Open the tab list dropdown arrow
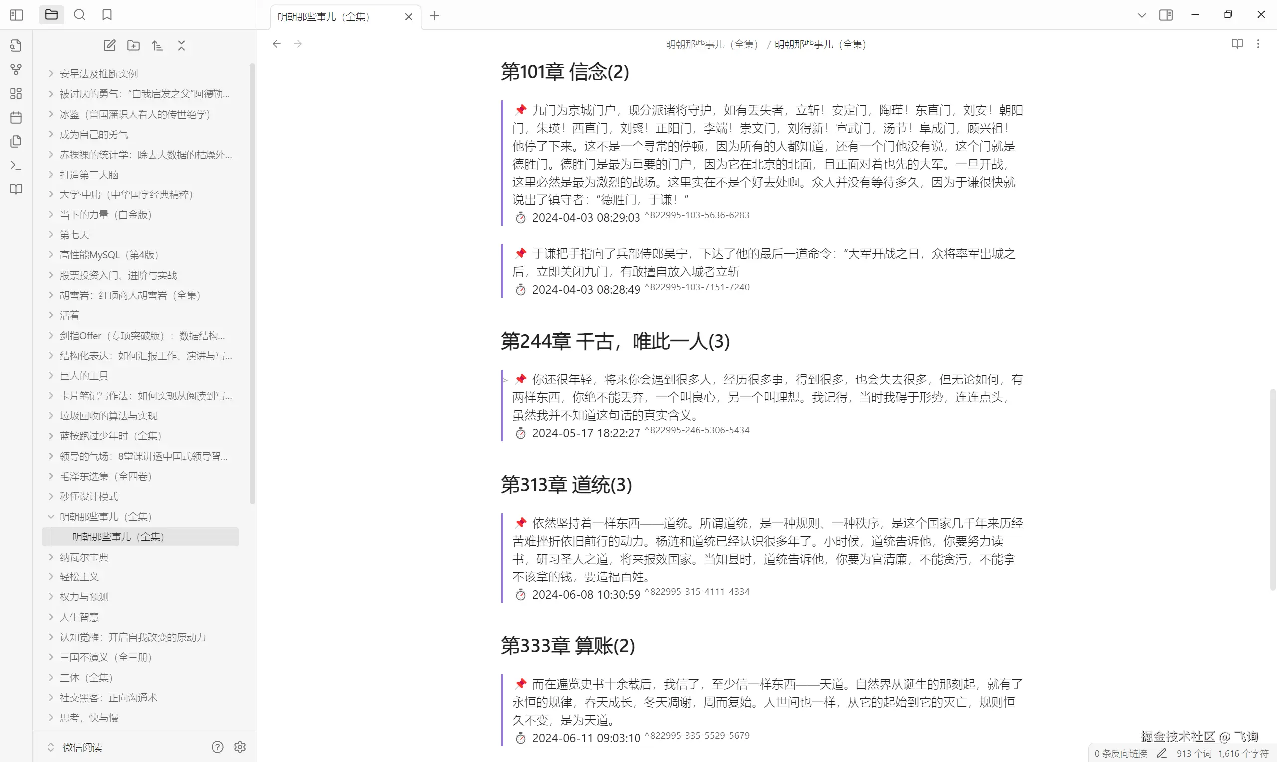The width and height of the screenshot is (1277, 762). pos(1142,15)
